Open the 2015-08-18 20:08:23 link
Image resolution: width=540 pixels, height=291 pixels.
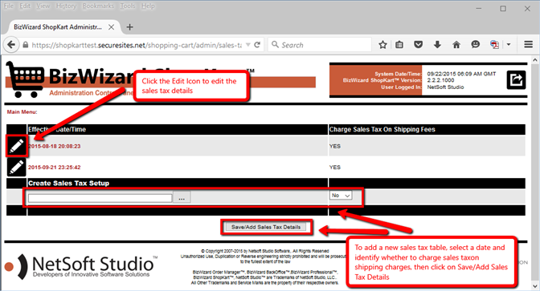pyautogui.click(x=55, y=146)
